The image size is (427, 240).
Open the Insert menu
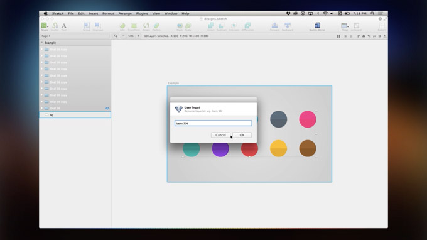94,13
